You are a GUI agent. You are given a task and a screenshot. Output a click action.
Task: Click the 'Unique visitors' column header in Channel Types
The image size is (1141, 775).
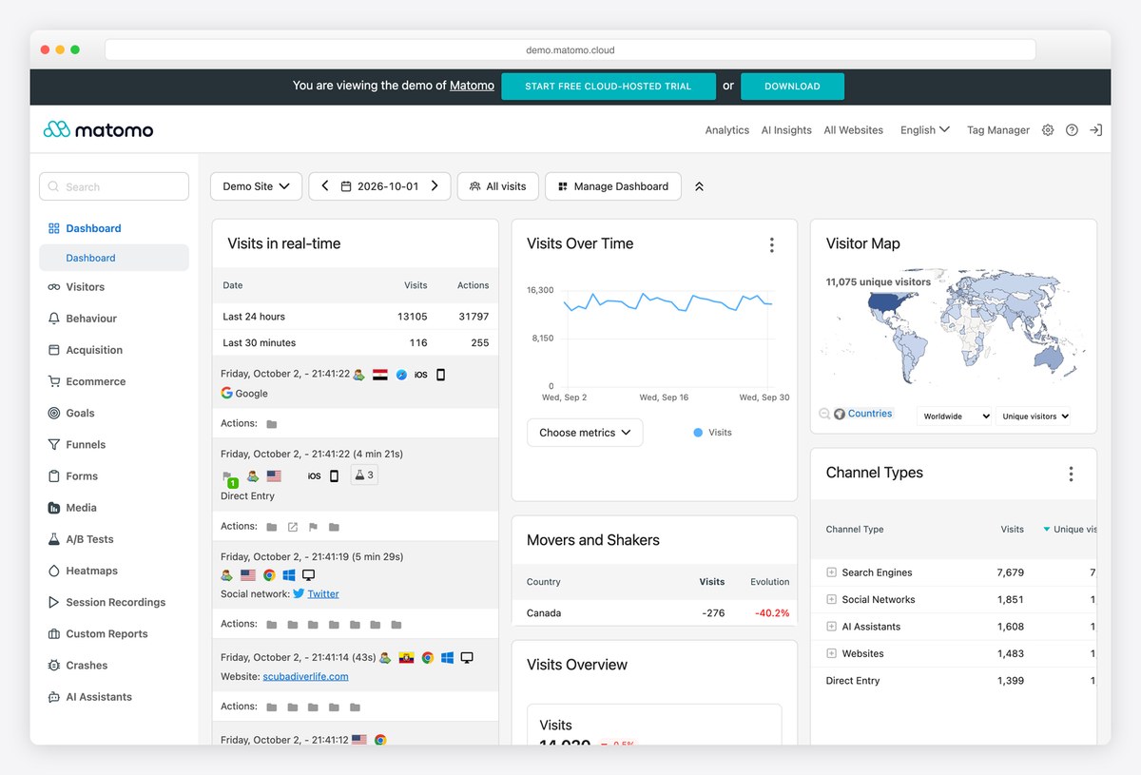1070,530
